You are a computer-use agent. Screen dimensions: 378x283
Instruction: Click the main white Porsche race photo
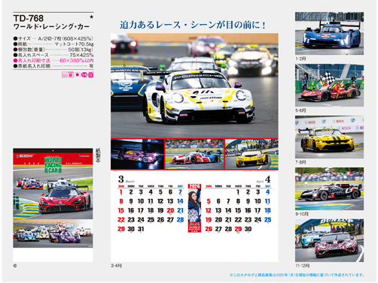(x=194, y=86)
